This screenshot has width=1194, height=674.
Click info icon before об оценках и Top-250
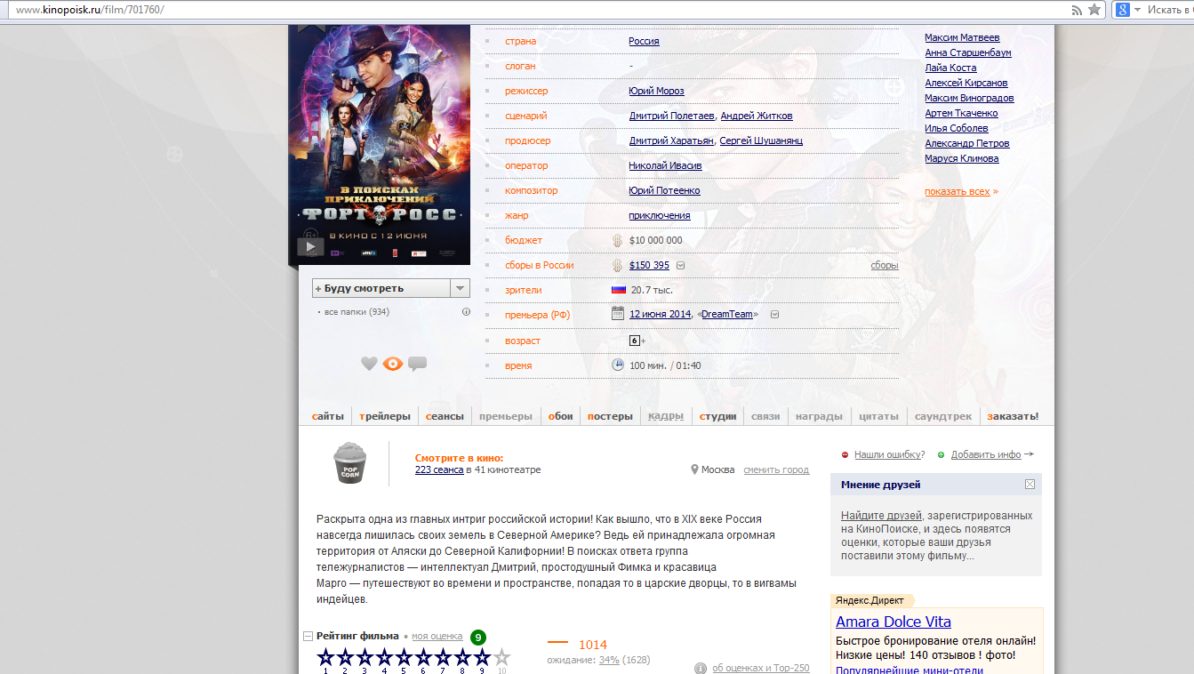tap(701, 668)
